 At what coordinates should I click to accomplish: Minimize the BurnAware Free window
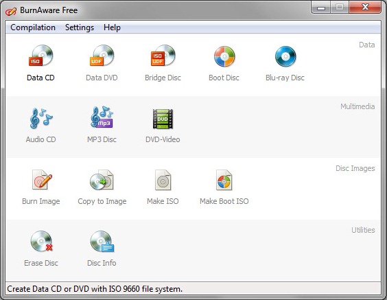click(321, 8)
